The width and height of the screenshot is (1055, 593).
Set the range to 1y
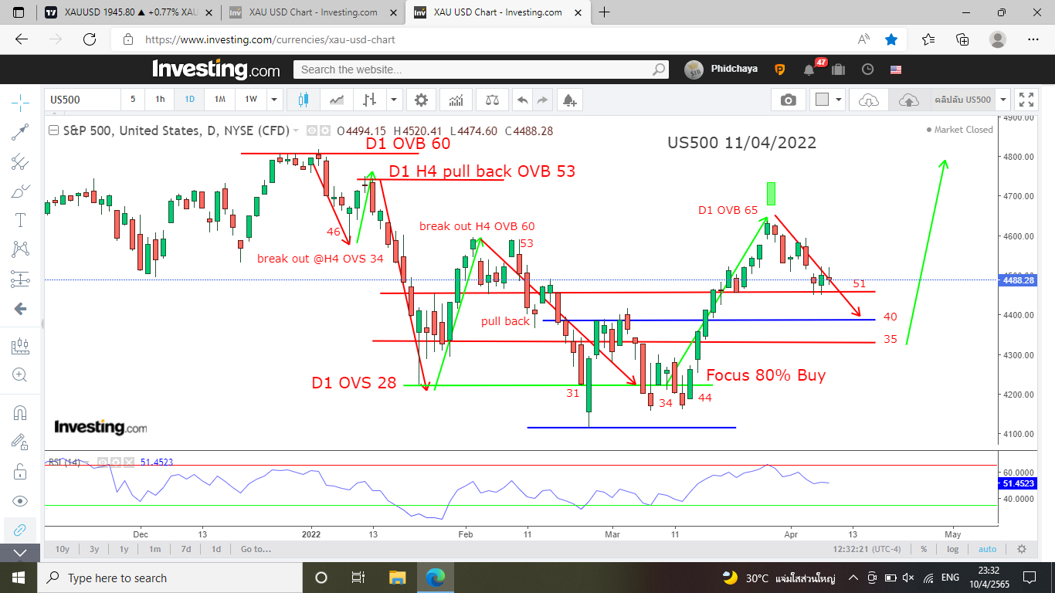[x=124, y=549]
